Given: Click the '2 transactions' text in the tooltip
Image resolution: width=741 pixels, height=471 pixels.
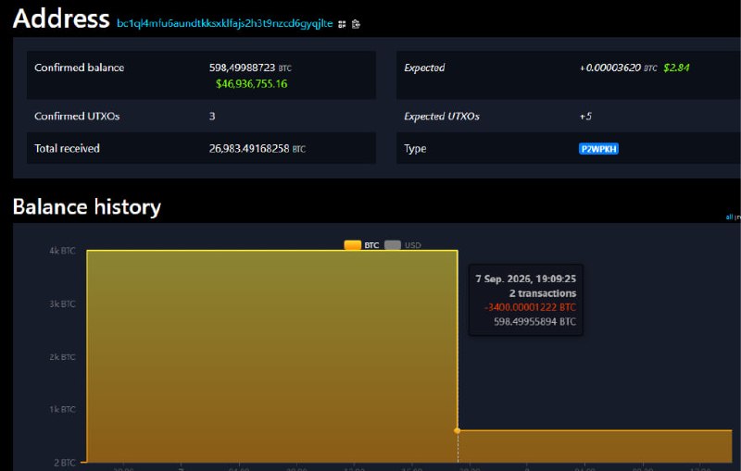Looking at the screenshot, I should click(x=543, y=293).
